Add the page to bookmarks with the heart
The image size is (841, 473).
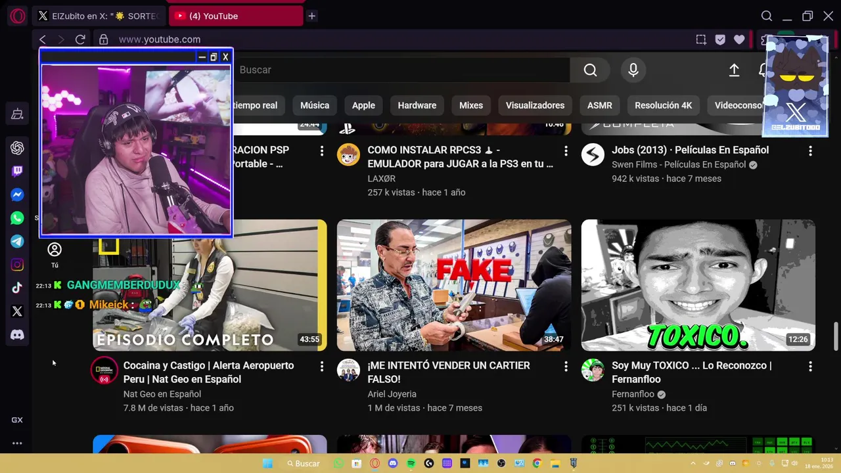739,39
